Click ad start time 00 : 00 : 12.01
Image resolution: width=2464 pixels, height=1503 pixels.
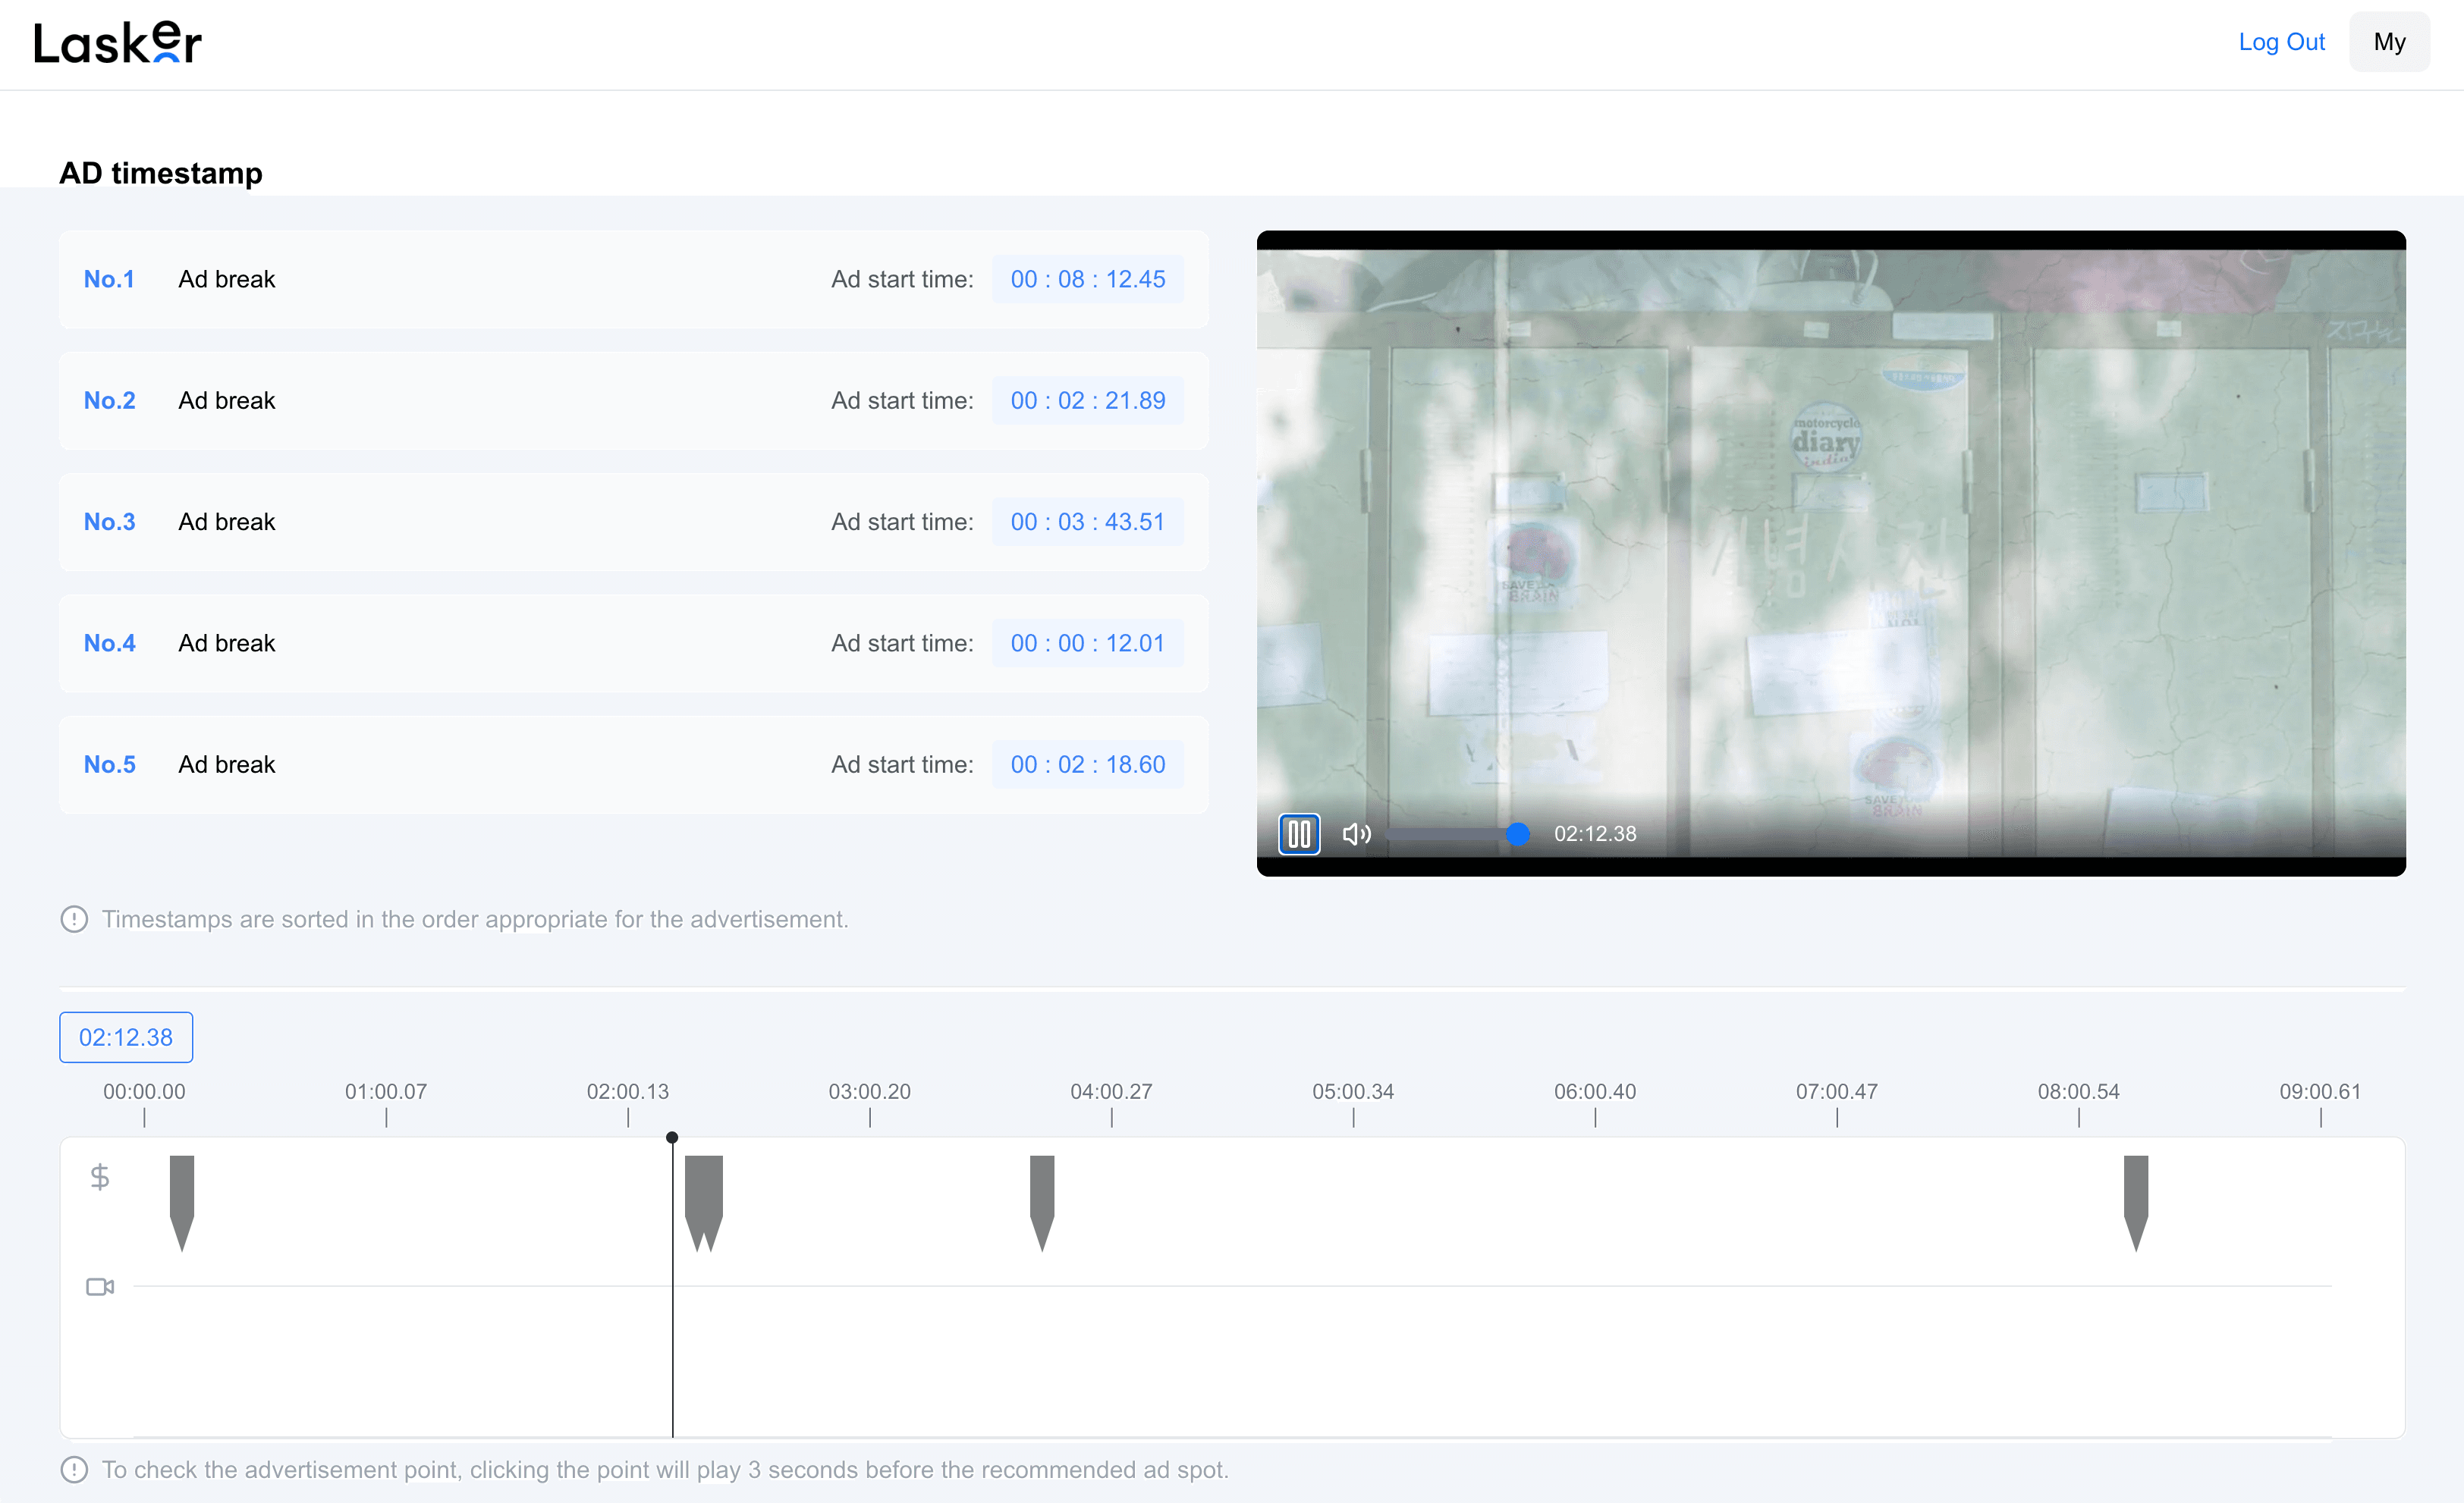coord(1088,644)
